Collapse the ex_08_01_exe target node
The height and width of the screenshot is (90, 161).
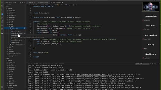tap(9, 28)
